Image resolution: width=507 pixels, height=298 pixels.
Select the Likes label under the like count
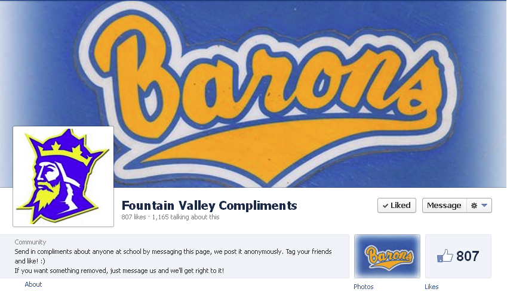pos(431,287)
